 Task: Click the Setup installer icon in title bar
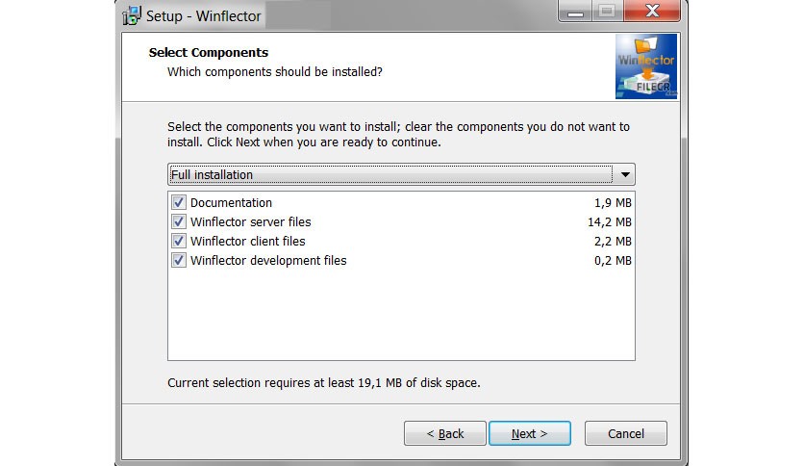(131, 15)
